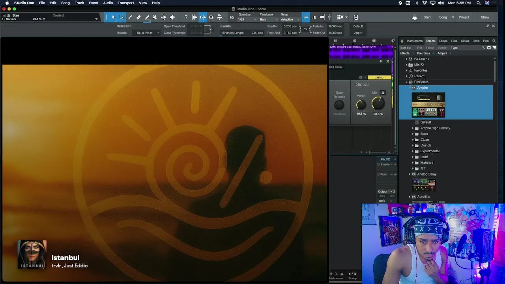Image resolution: width=505 pixels, height=284 pixels.
Task: Open the macOS Spotlight search icon
Action: [478, 3]
